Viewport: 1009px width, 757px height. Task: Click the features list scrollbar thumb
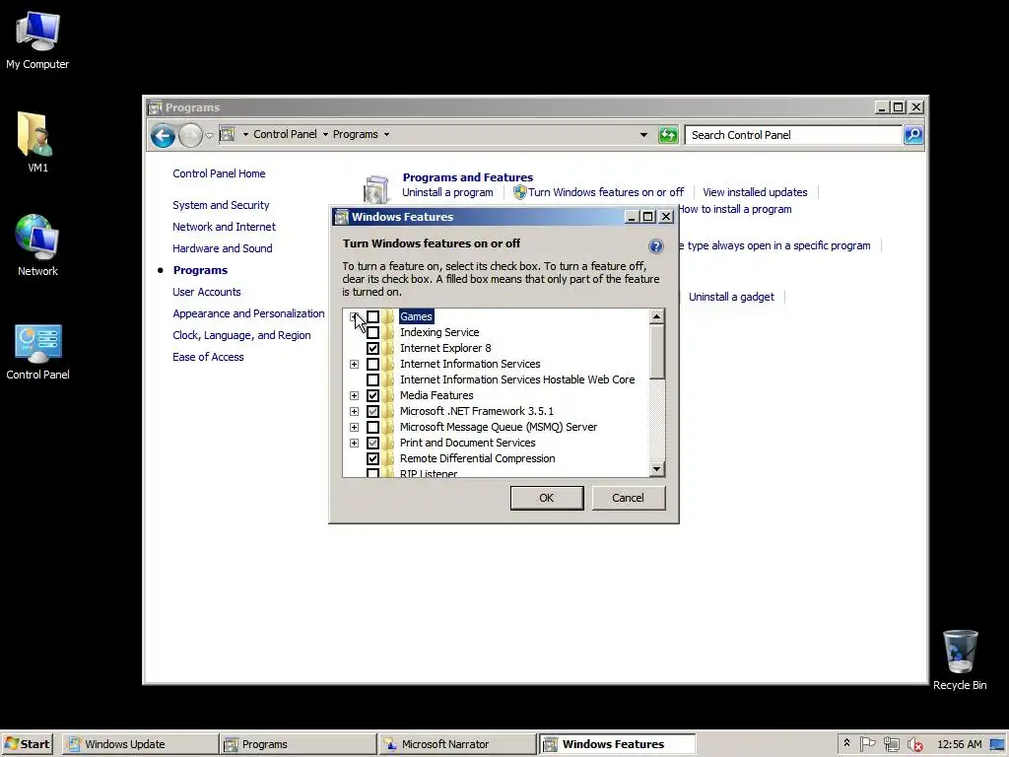click(x=656, y=352)
